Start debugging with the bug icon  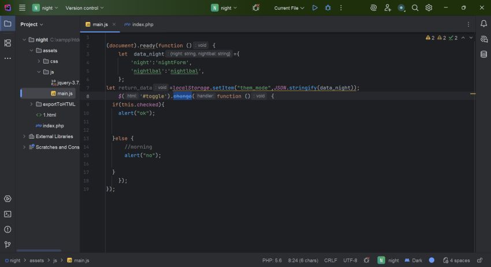328,8
